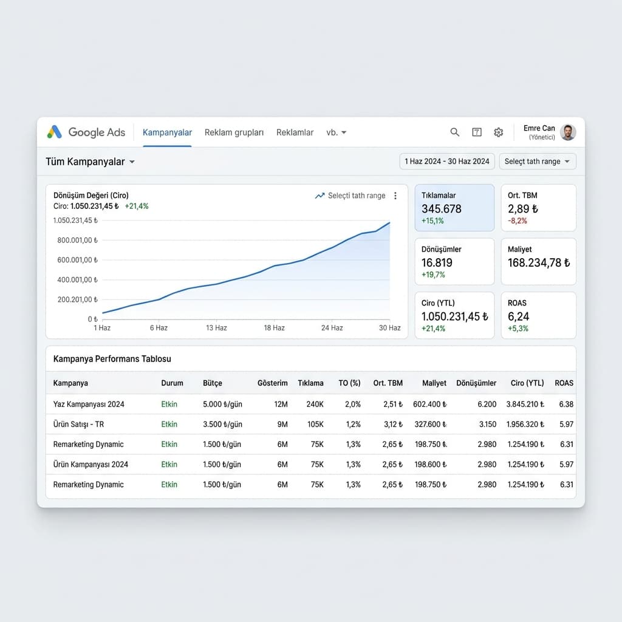Open Yaz Kampanyası 2024 campaign
Screen dimensions: 622x622
(89, 404)
